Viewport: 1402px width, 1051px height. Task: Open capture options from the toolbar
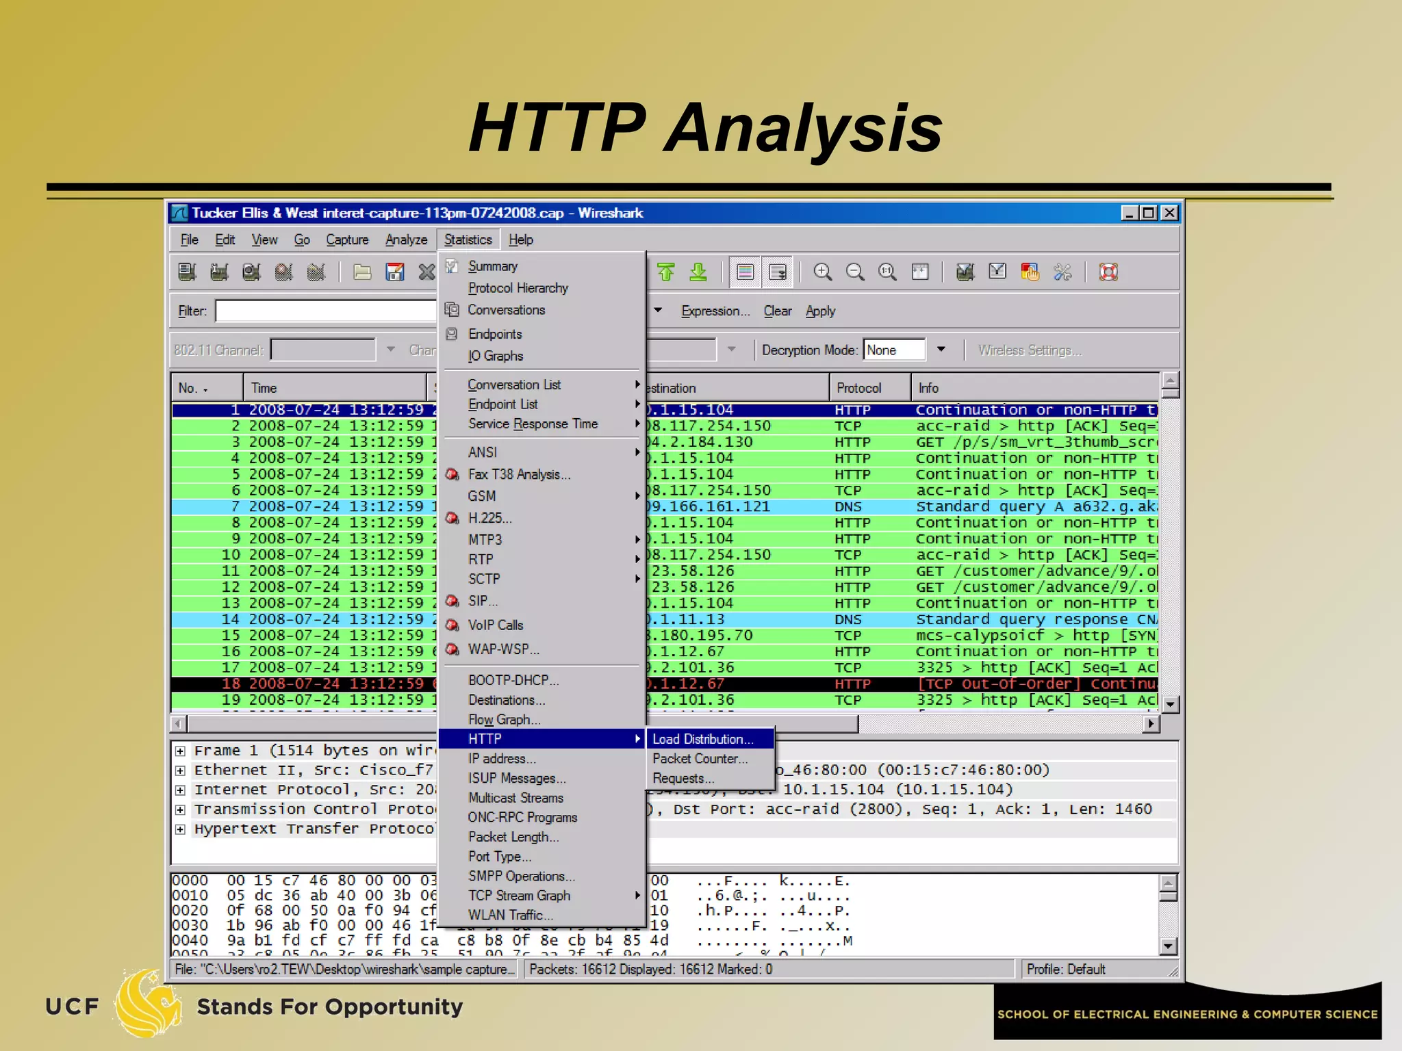pyautogui.click(x=219, y=272)
